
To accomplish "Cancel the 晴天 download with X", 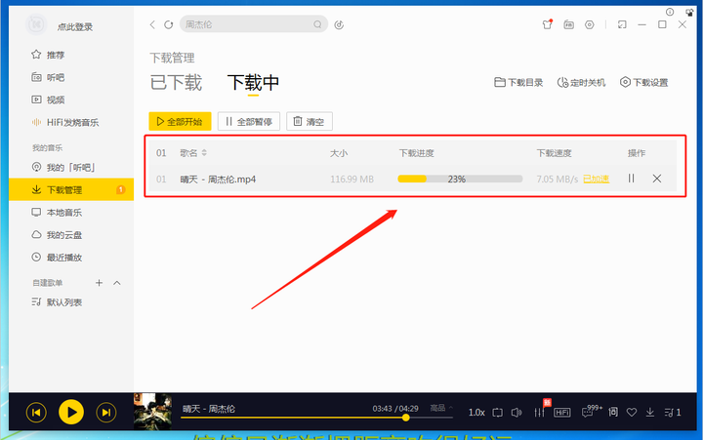I will click(657, 179).
